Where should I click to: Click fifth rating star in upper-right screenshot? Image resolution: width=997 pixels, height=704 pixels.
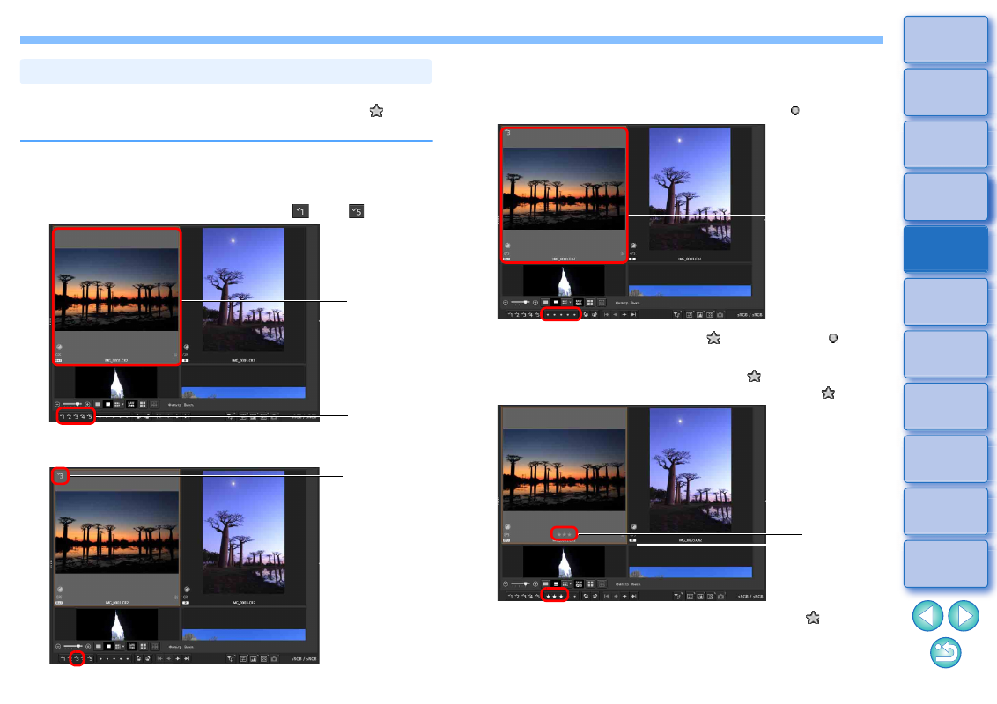(x=575, y=314)
